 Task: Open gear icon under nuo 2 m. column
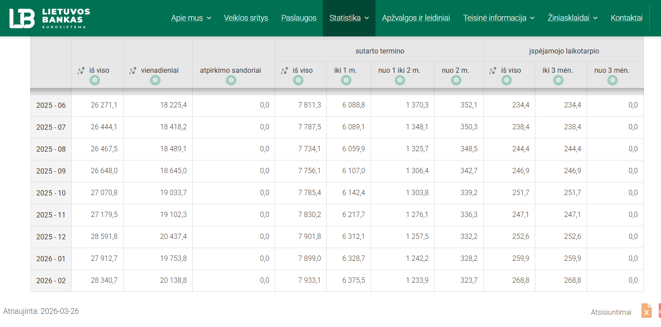click(456, 80)
